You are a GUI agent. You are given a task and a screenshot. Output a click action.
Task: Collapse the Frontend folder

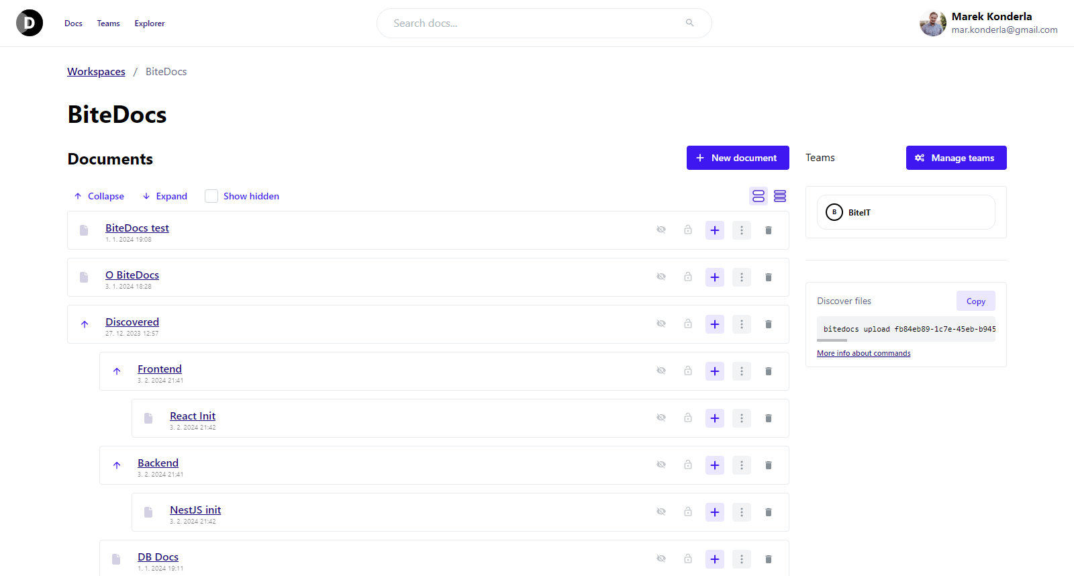(117, 371)
